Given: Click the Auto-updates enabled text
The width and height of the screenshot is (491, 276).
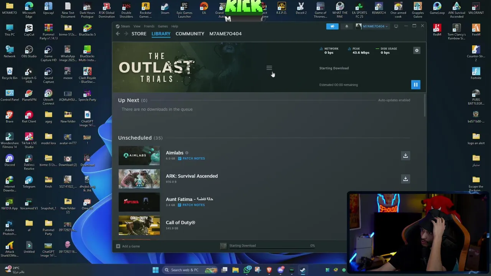Looking at the screenshot, I should click(x=394, y=100).
